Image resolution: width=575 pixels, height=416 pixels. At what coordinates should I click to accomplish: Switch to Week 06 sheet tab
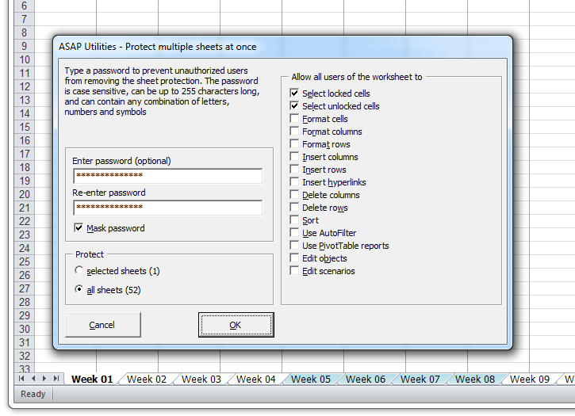click(x=366, y=379)
